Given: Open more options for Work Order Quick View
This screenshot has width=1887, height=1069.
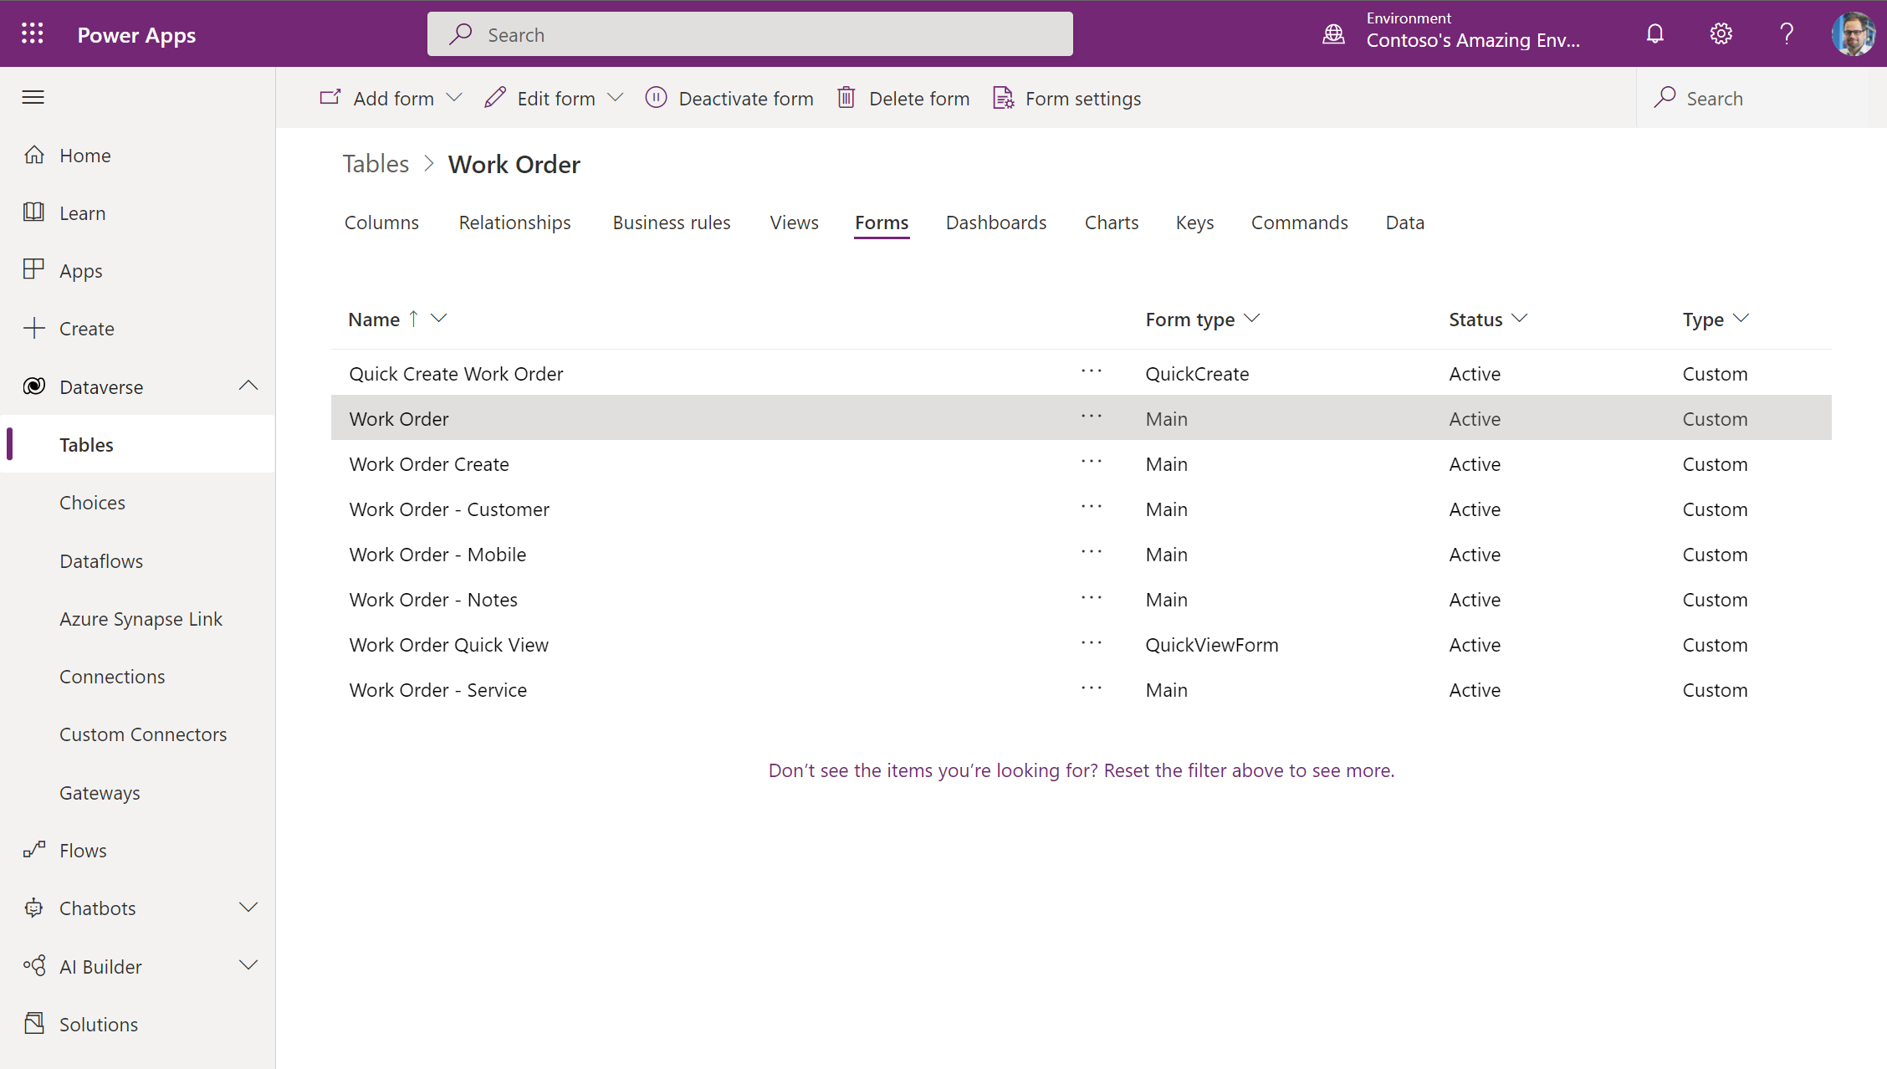Looking at the screenshot, I should (x=1092, y=643).
